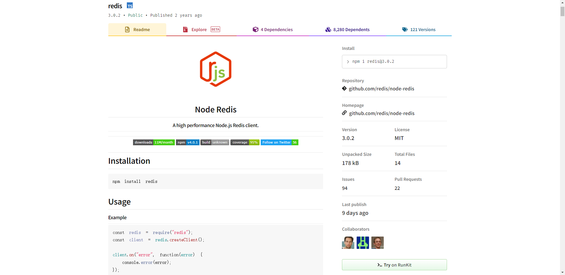The height and width of the screenshot is (275, 565).
Task: Click the 'npm install redis' code line
Action: click(x=135, y=182)
